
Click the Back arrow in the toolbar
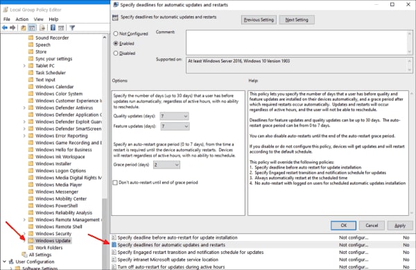(5, 28)
